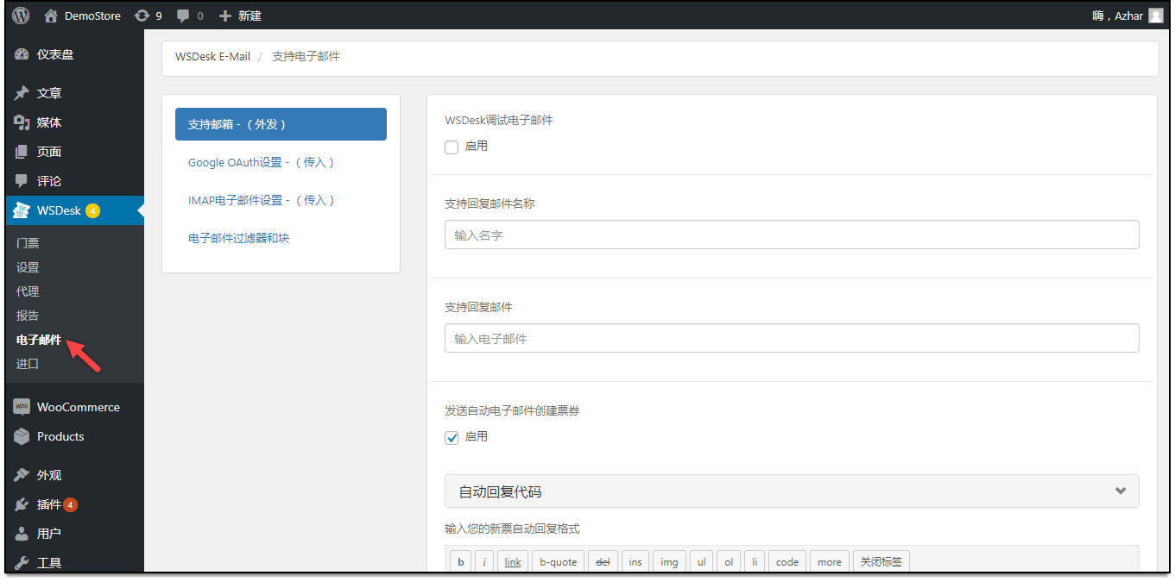The image size is (1175, 582).
Task: Click the bold b editor button
Action: 461,562
